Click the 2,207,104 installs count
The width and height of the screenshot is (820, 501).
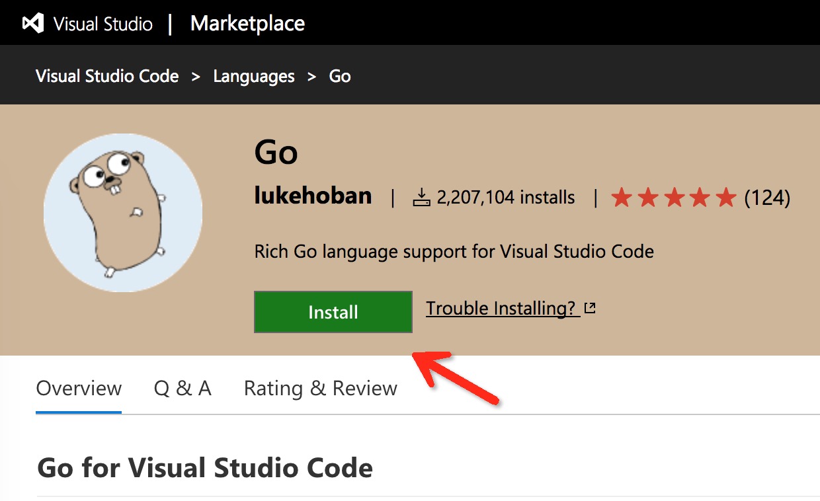(x=506, y=197)
